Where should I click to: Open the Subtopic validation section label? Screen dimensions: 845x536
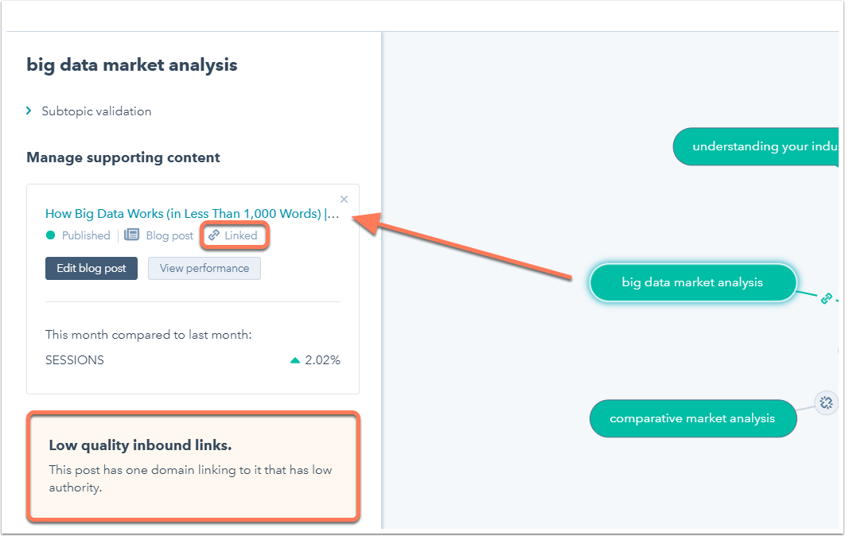tap(96, 111)
